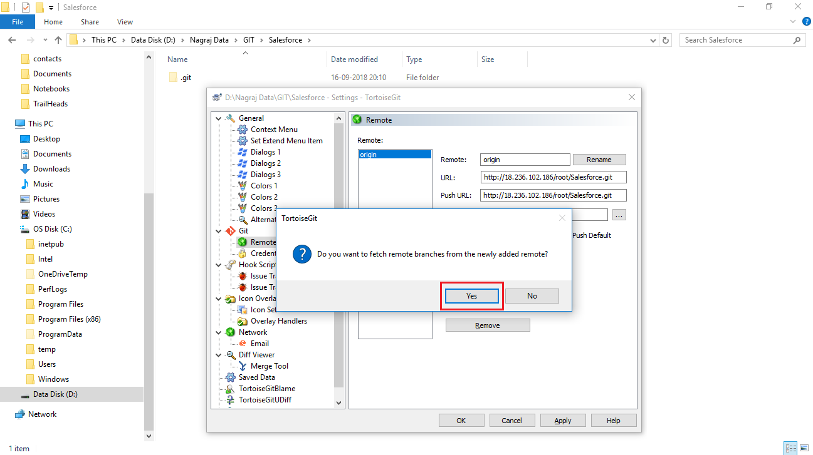This screenshot has width=813, height=455.
Task: Click search magnifier in Search Salesforce box
Action: 797,40
